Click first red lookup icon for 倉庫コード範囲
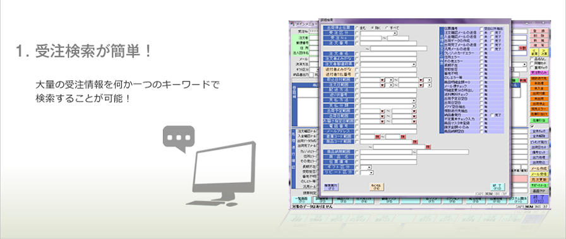 [377, 137]
